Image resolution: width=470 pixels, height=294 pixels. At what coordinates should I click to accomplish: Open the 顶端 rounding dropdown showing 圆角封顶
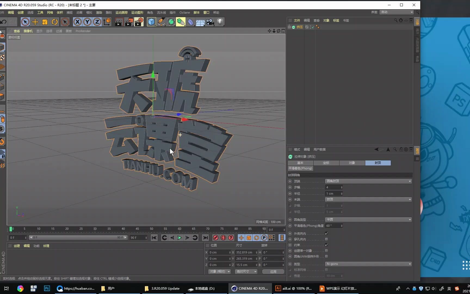[368, 181]
